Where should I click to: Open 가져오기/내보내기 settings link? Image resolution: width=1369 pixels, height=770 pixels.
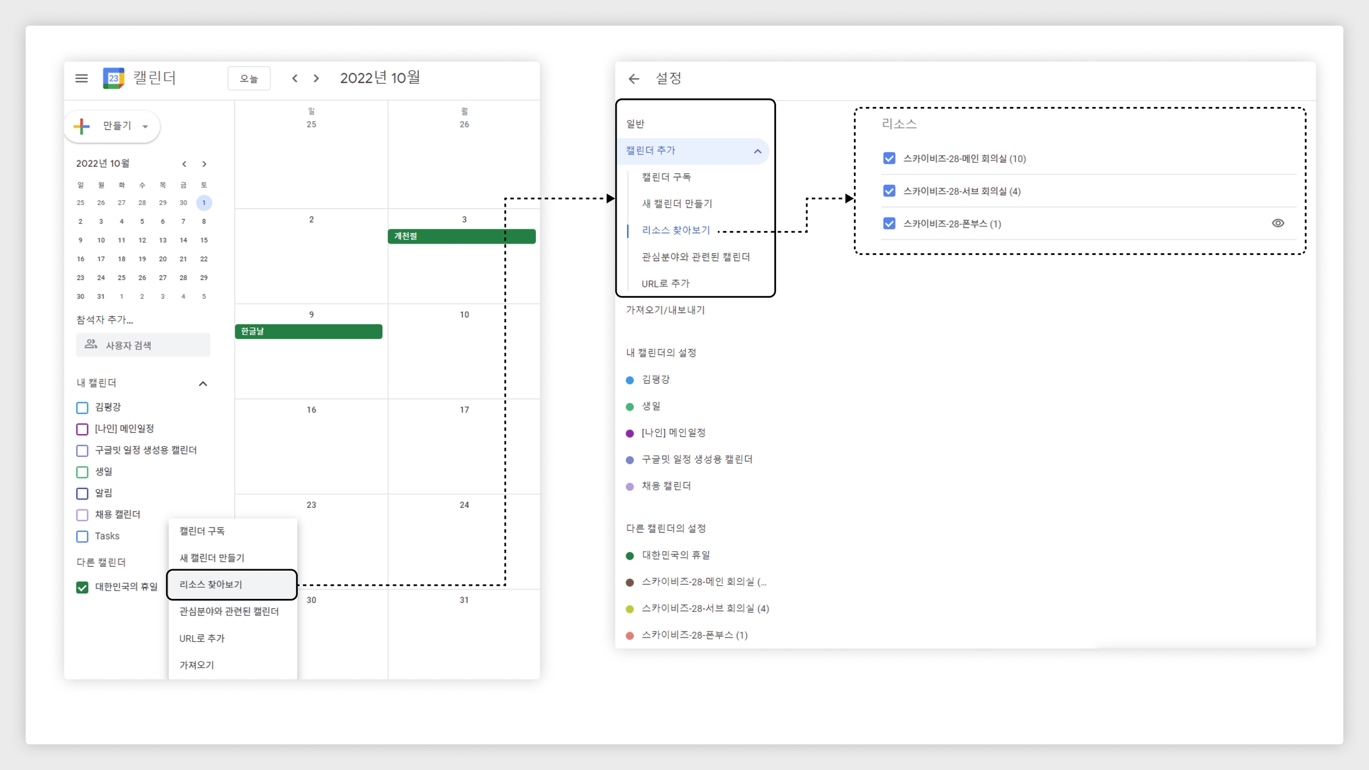(x=665, y=310)
